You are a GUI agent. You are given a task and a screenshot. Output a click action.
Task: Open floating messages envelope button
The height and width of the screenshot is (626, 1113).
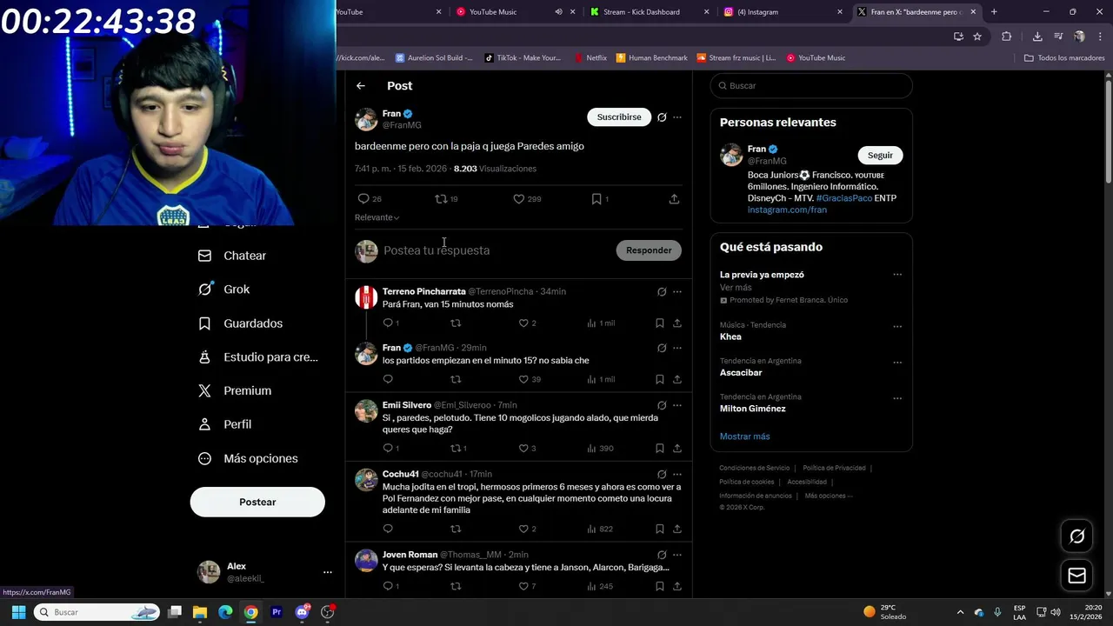click(1076, 576)
